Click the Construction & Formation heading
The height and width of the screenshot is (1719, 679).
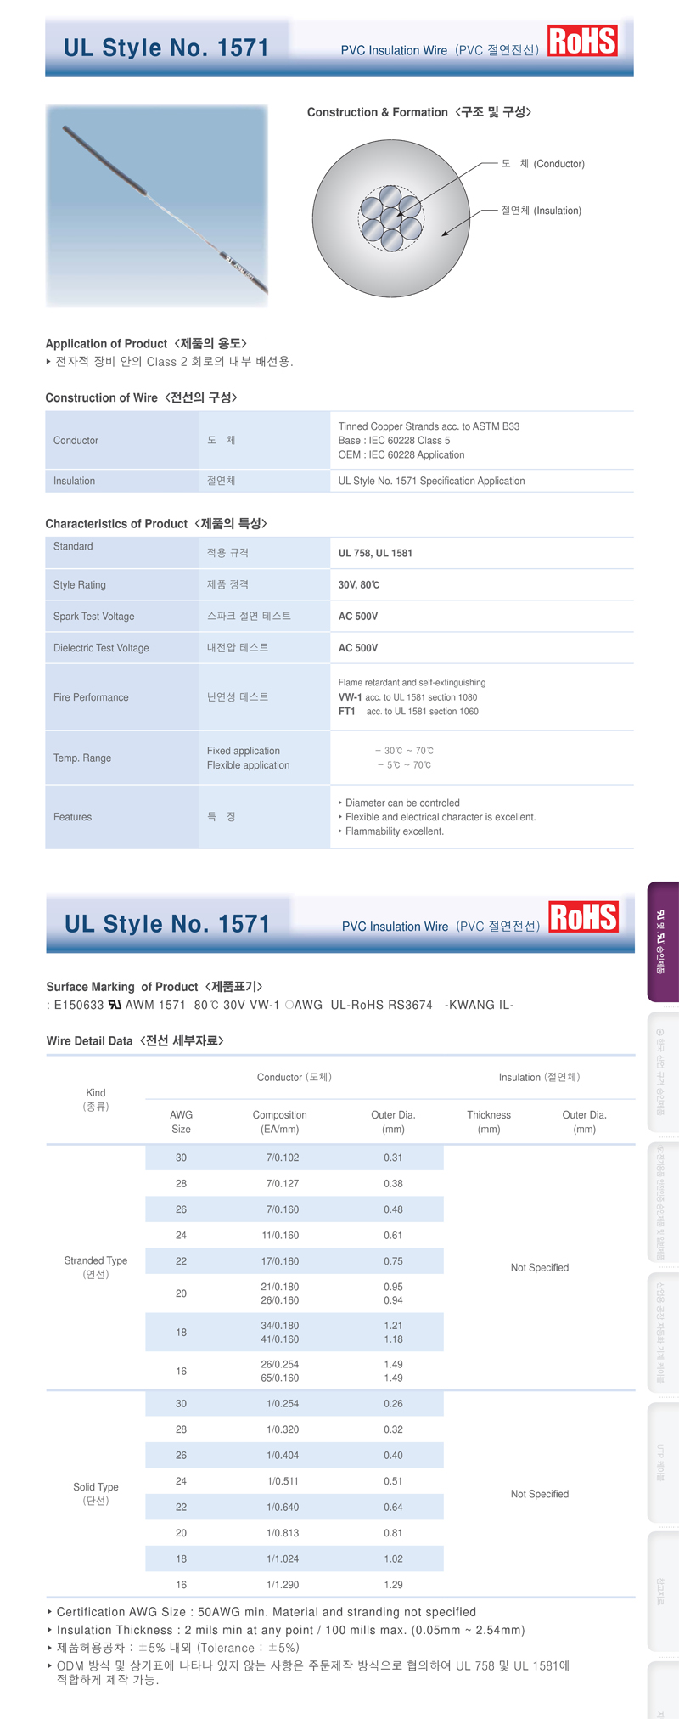pos(418,112)
